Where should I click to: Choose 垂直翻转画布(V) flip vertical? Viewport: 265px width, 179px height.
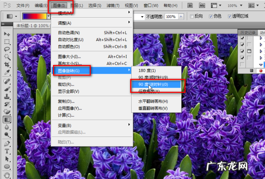coord(156,108)
